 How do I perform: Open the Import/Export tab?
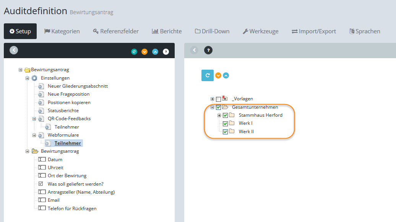click(x=313, y=31)
